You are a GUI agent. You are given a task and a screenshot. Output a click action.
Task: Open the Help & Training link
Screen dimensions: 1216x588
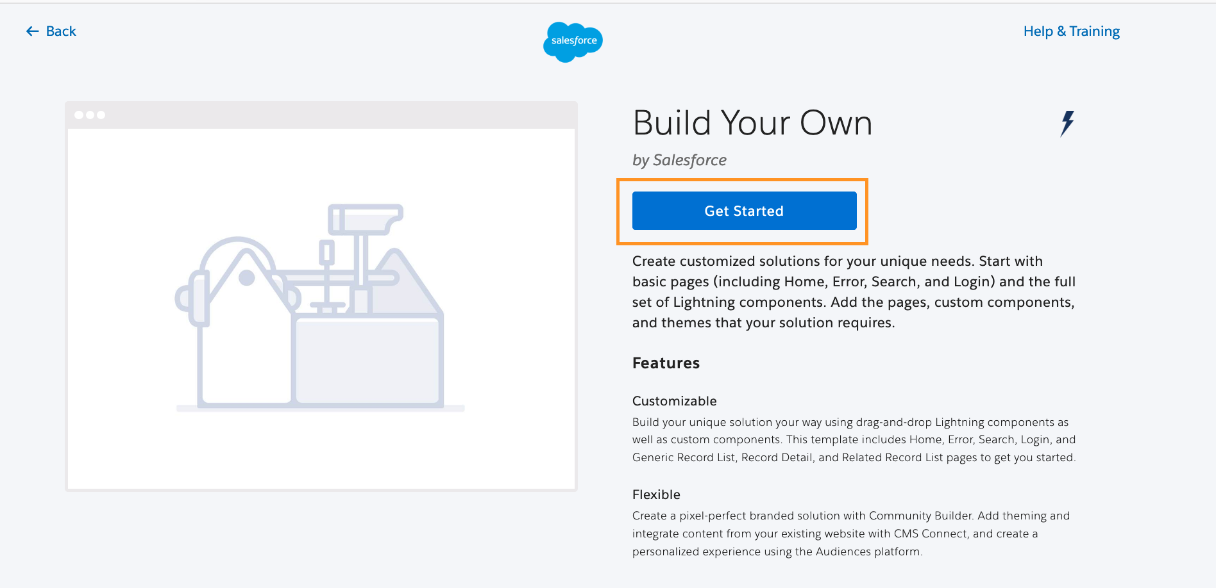[x=1071, y=31]
